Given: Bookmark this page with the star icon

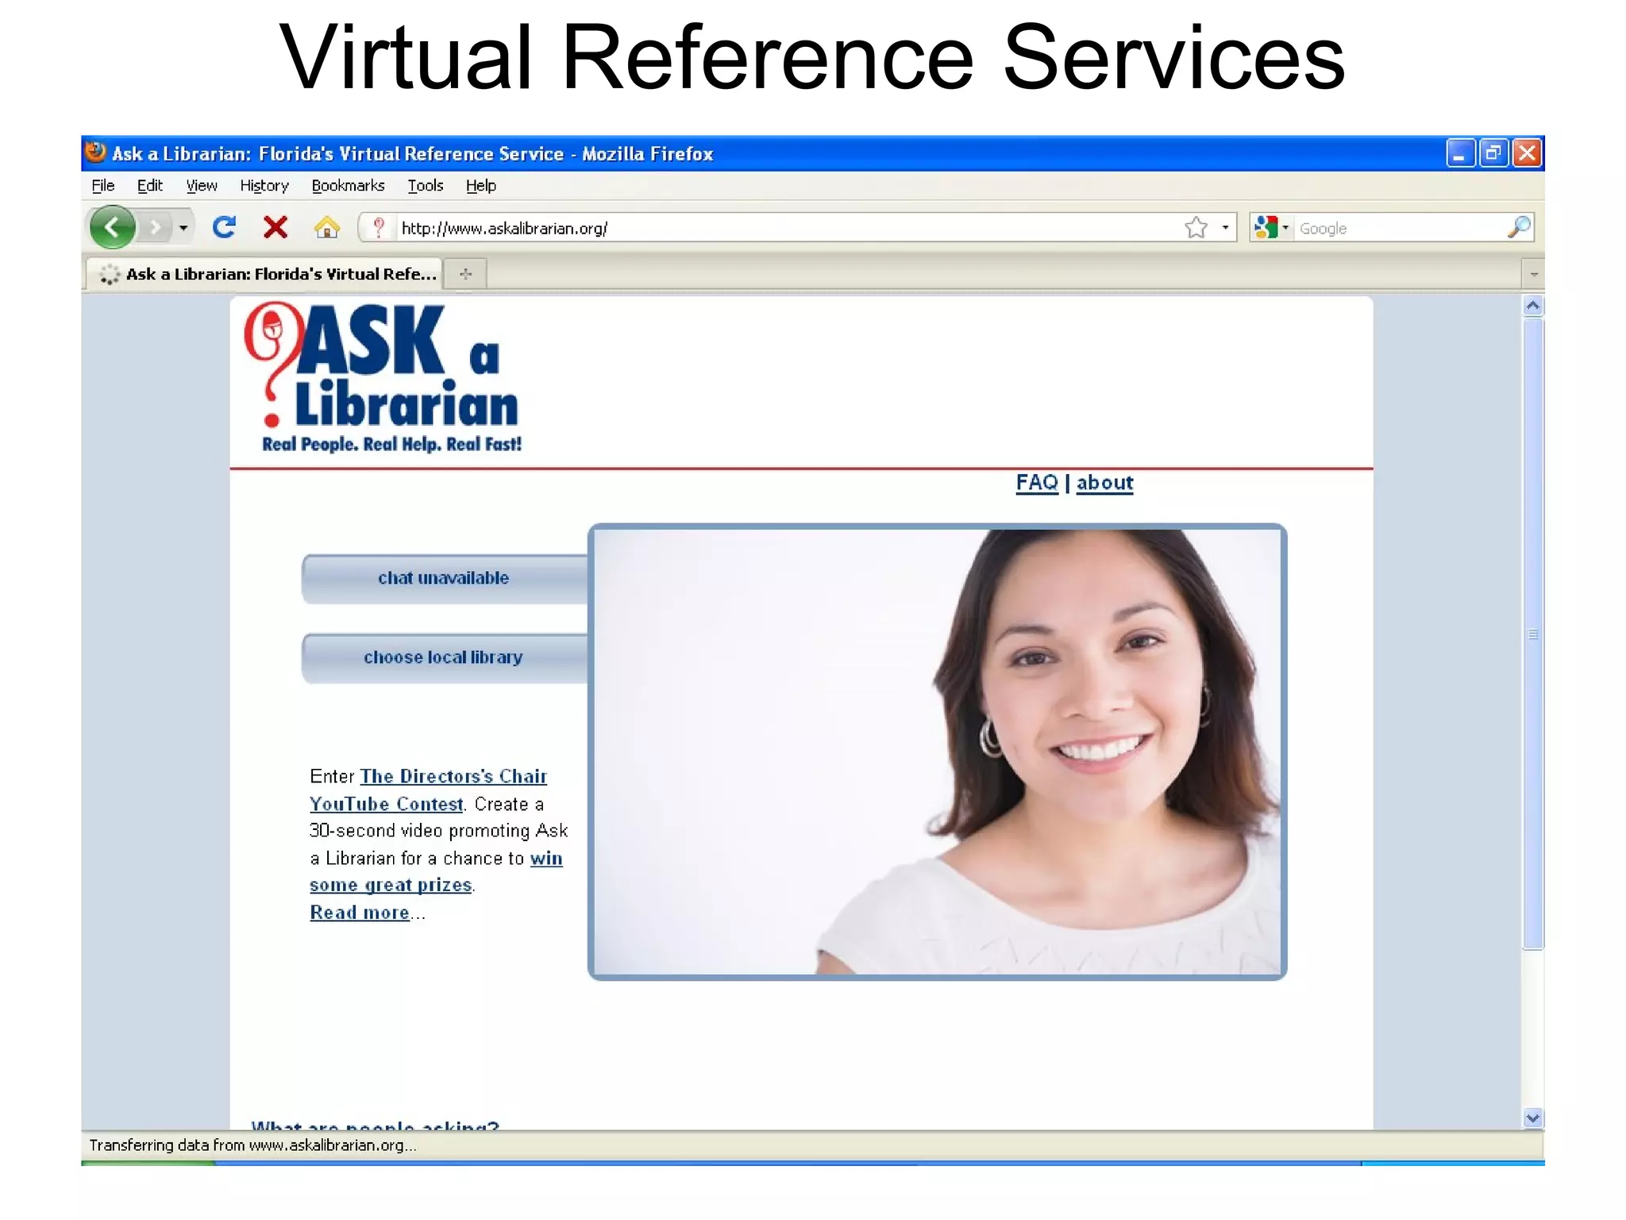Looking at the screenshot, I should 1196,228.
